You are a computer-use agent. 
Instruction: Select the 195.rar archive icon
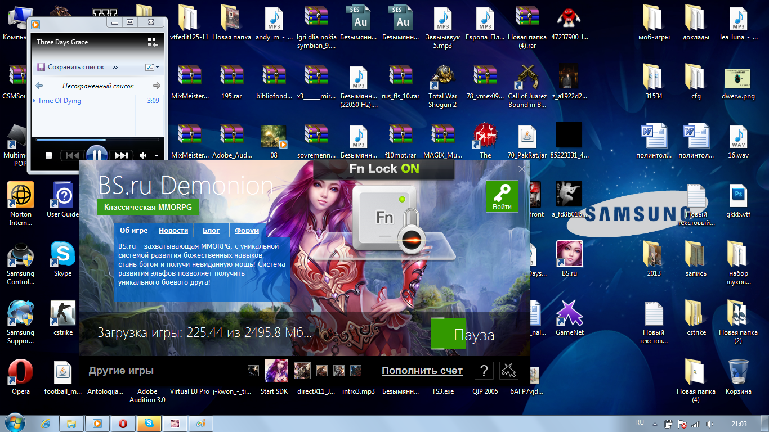click(231, 82)
